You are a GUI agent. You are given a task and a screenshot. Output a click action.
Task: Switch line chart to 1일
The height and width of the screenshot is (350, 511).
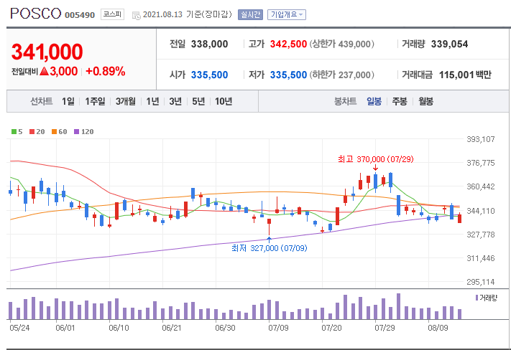(68, 102)
